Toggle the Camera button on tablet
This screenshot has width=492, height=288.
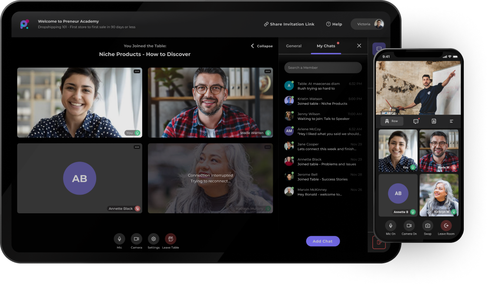(136, 239)
